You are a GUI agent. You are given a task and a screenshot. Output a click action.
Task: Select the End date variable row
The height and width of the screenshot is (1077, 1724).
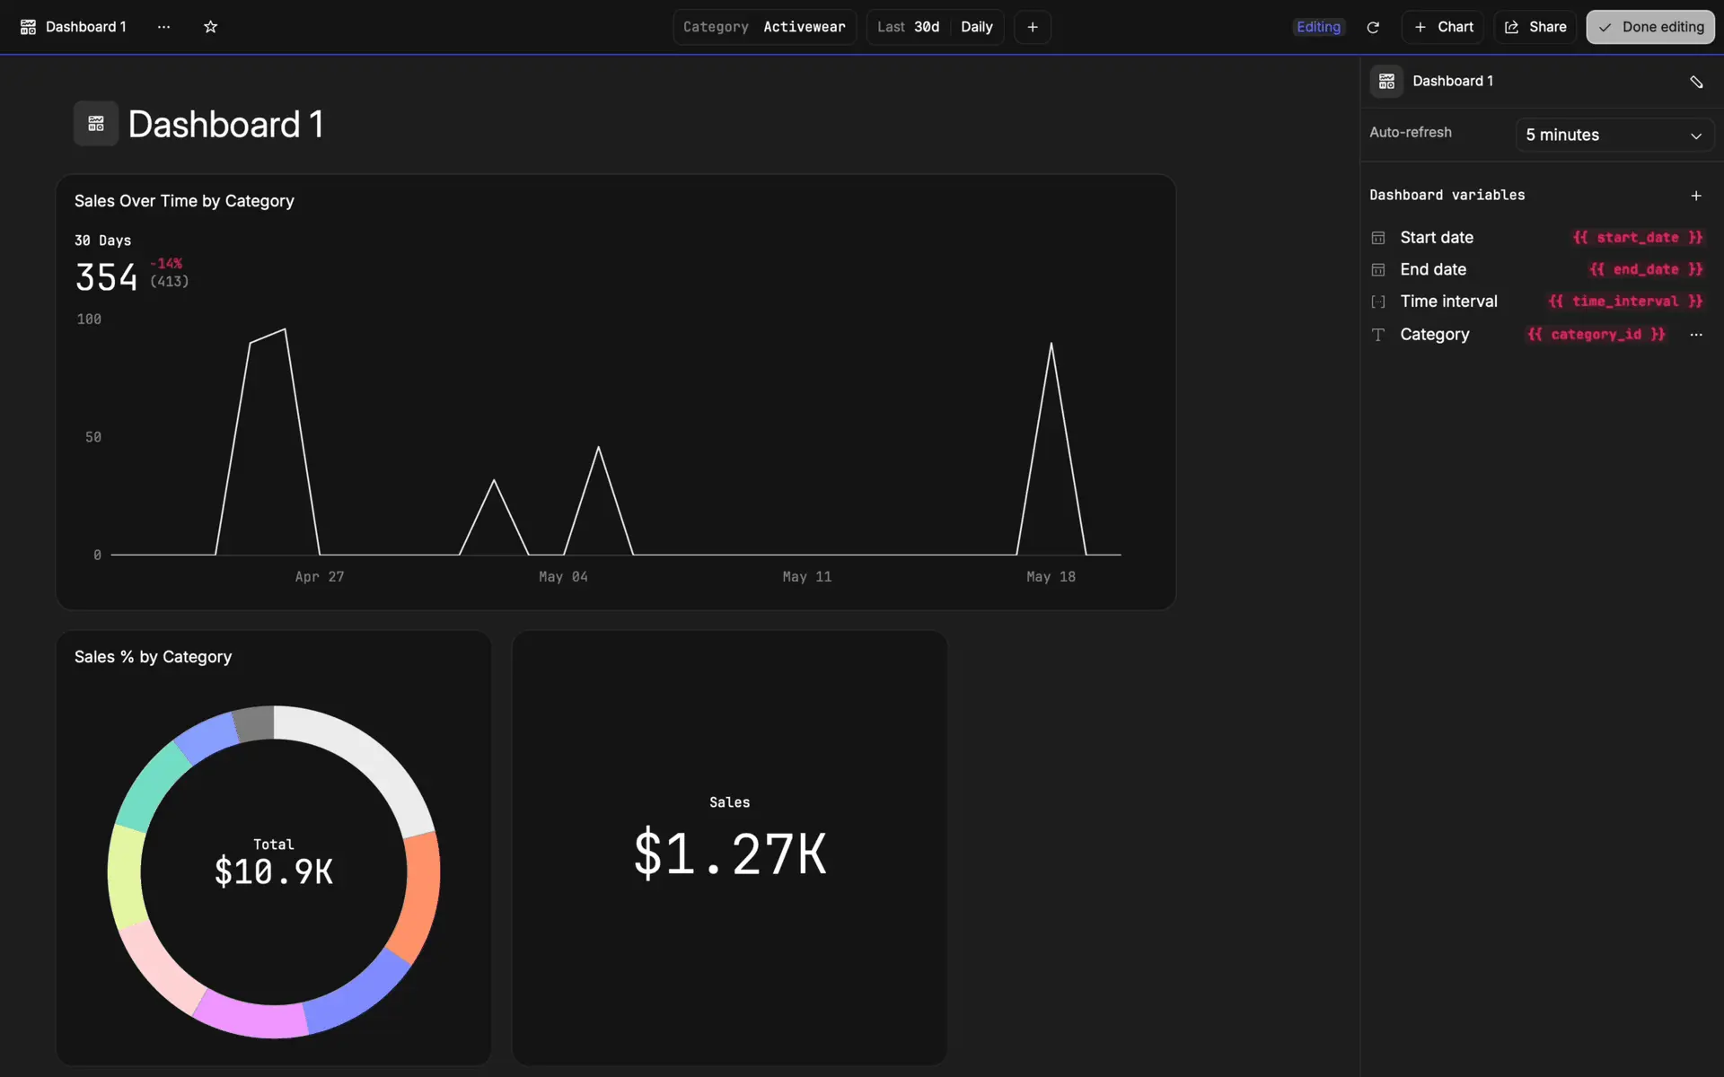click(1433, 269)
